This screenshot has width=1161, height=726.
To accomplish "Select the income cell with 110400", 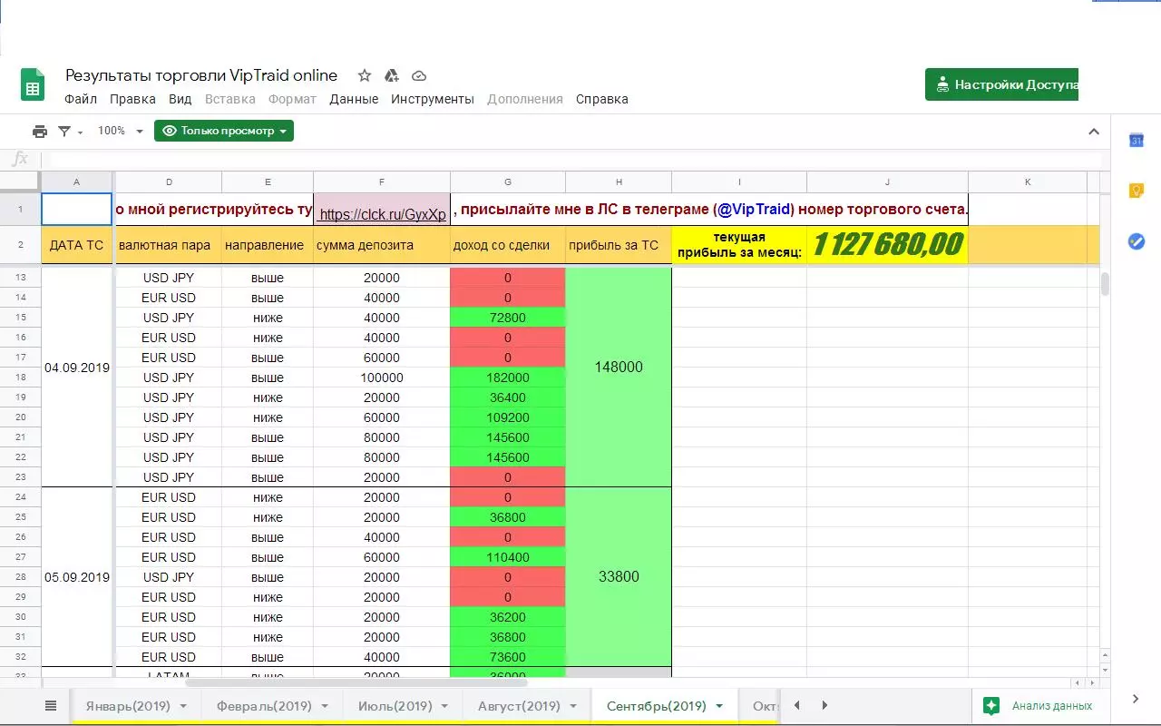I will [x=508, y=557].
